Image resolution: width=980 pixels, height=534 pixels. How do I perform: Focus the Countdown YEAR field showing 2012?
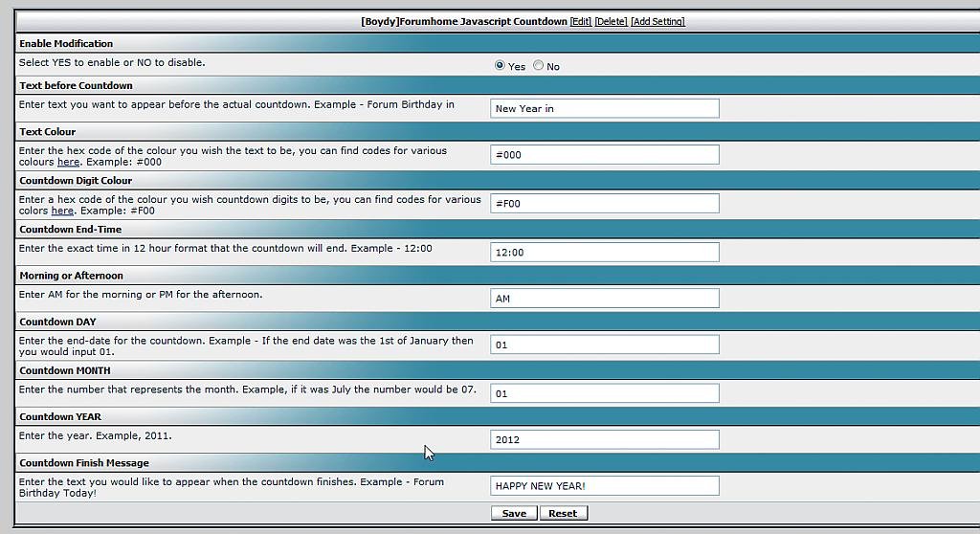pyautogui.click(x=605, y=439)
